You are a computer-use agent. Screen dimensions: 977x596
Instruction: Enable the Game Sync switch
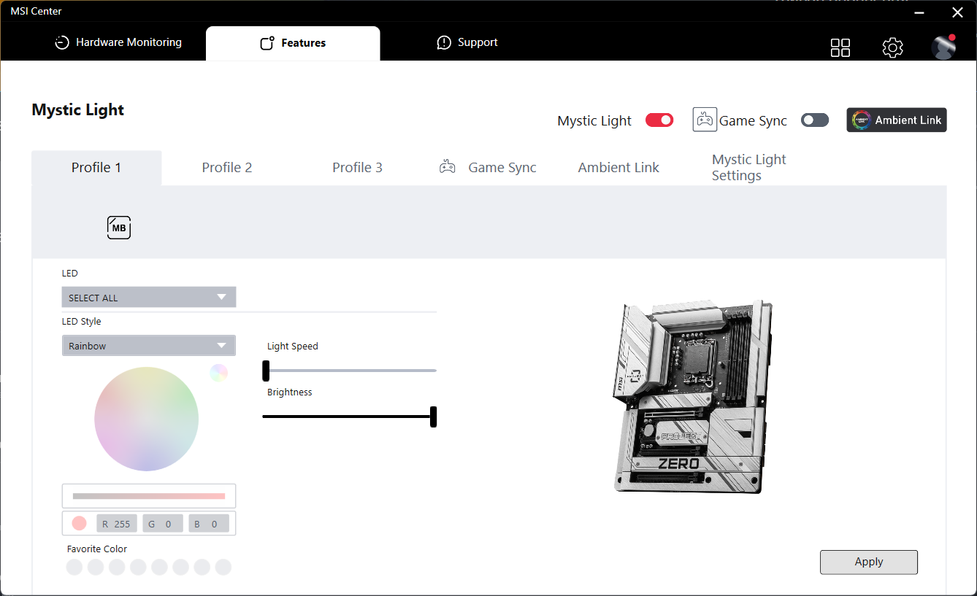point(815,120)
